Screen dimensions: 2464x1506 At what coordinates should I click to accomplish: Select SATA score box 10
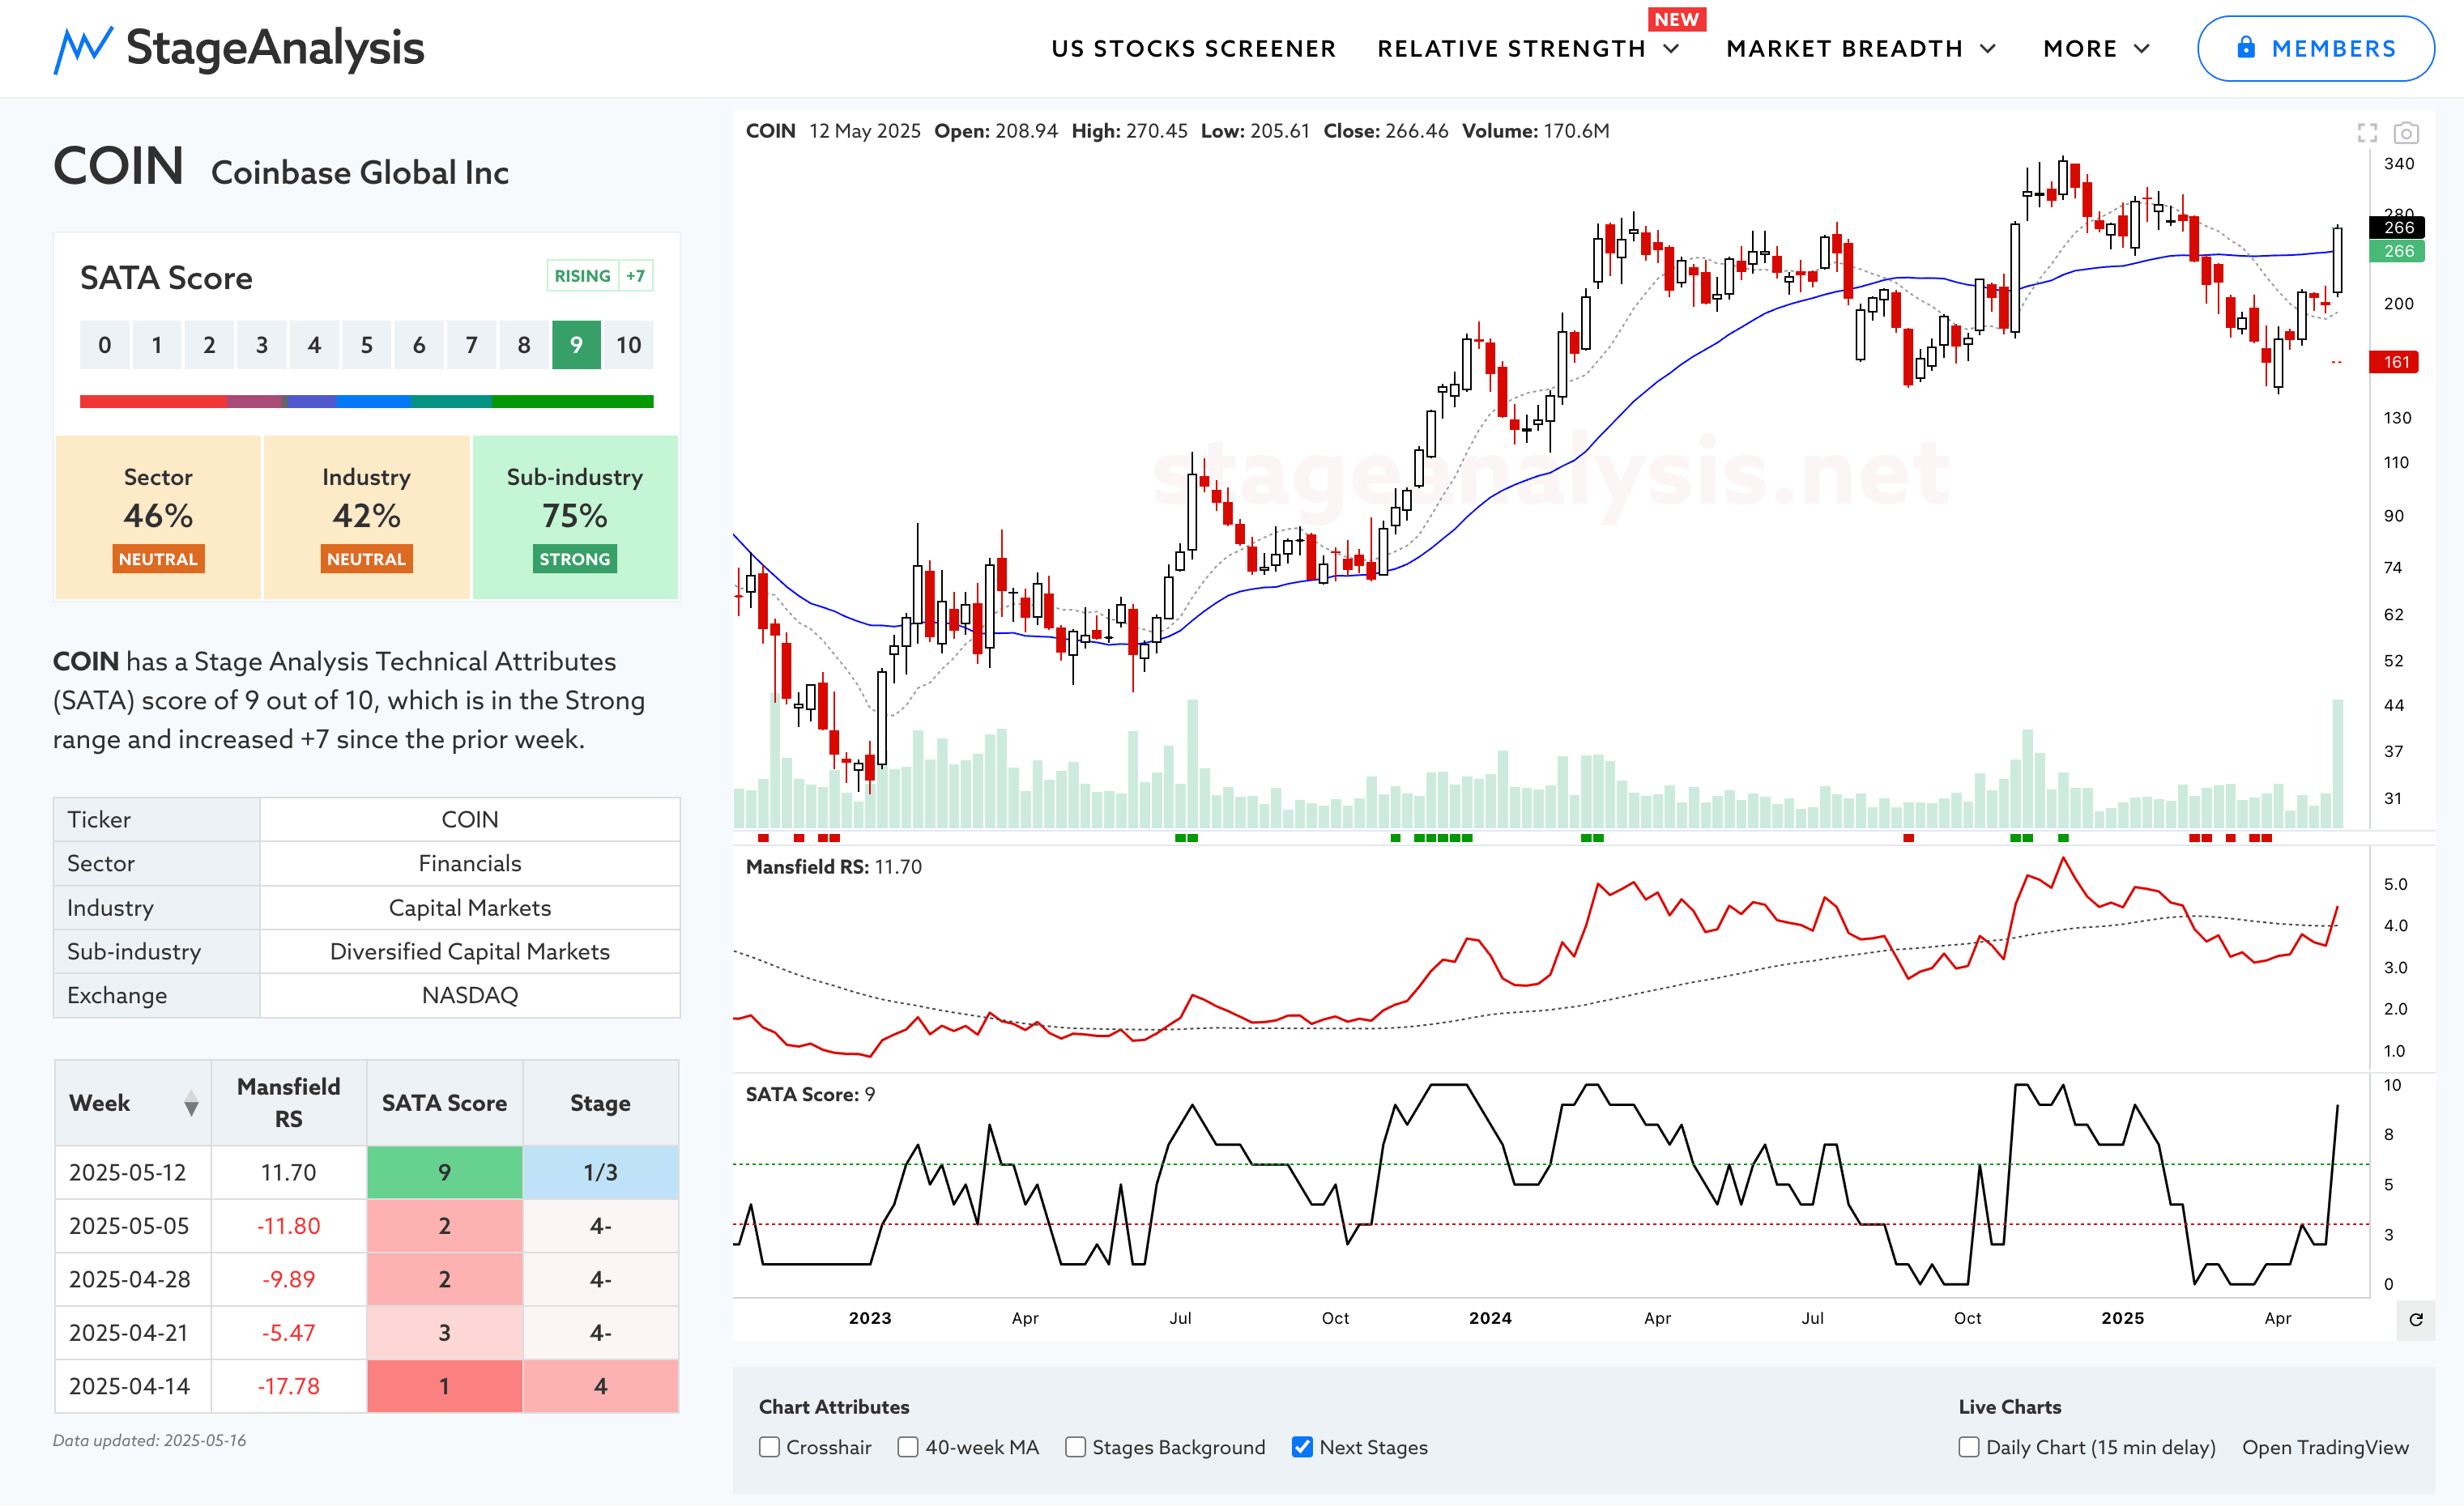tap(628, 345)
